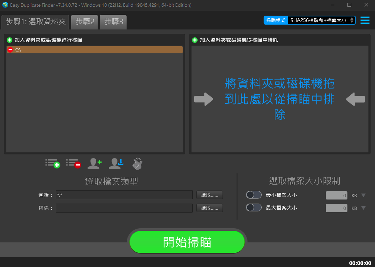Toggle the 最大檔案大小 switch

point(254,207)
